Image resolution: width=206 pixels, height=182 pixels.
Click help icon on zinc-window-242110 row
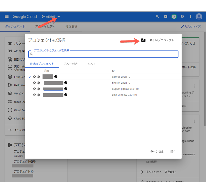click(x=66, y=95)
